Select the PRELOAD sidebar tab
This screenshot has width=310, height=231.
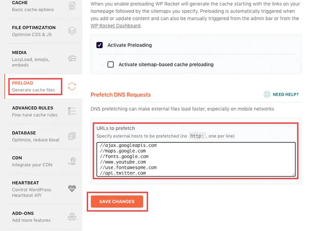33,86
